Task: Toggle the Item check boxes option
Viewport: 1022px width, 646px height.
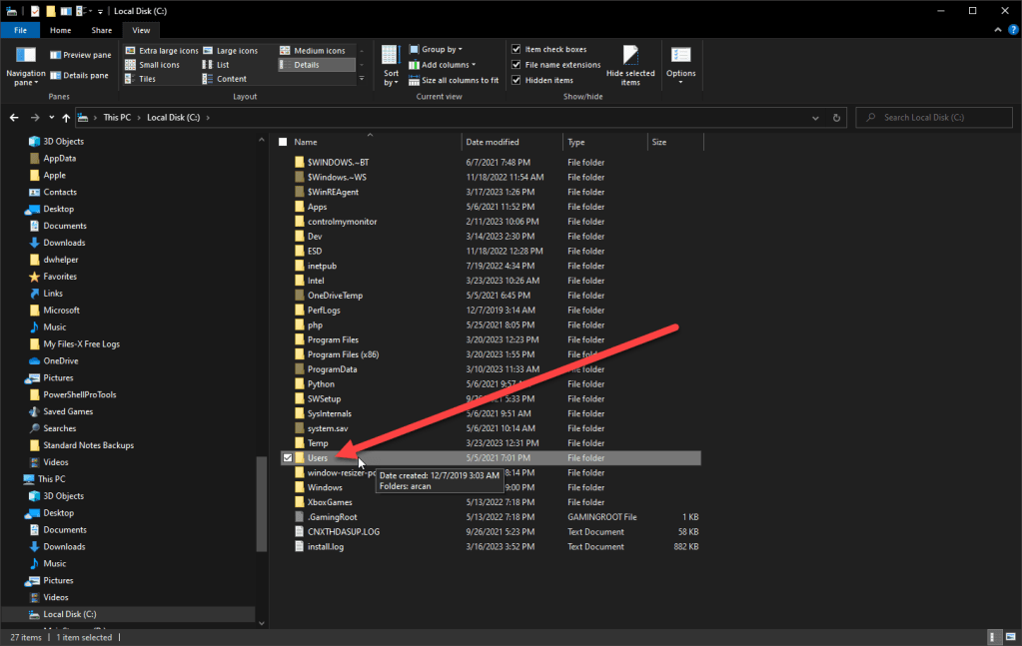Action: (x=516, y=49)
